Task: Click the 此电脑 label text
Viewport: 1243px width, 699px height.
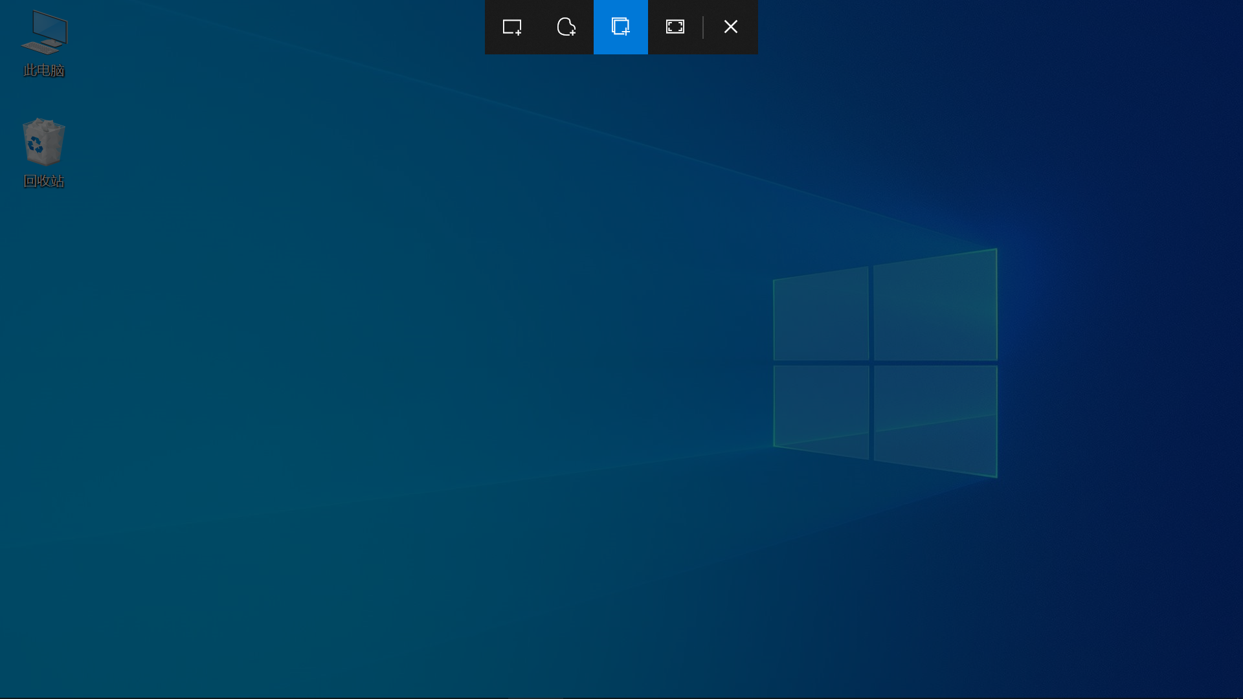Action: click(x=44, y=71)
